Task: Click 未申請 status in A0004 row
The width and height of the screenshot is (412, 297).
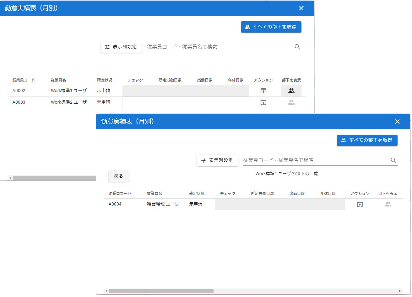Action: [196, 204]
